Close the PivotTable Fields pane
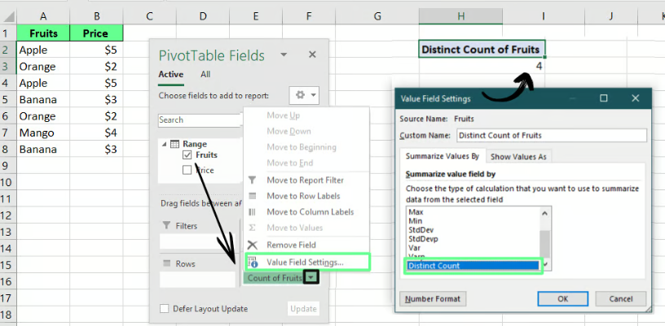Screen dimensions: 665x326 (x=311, y=54)
